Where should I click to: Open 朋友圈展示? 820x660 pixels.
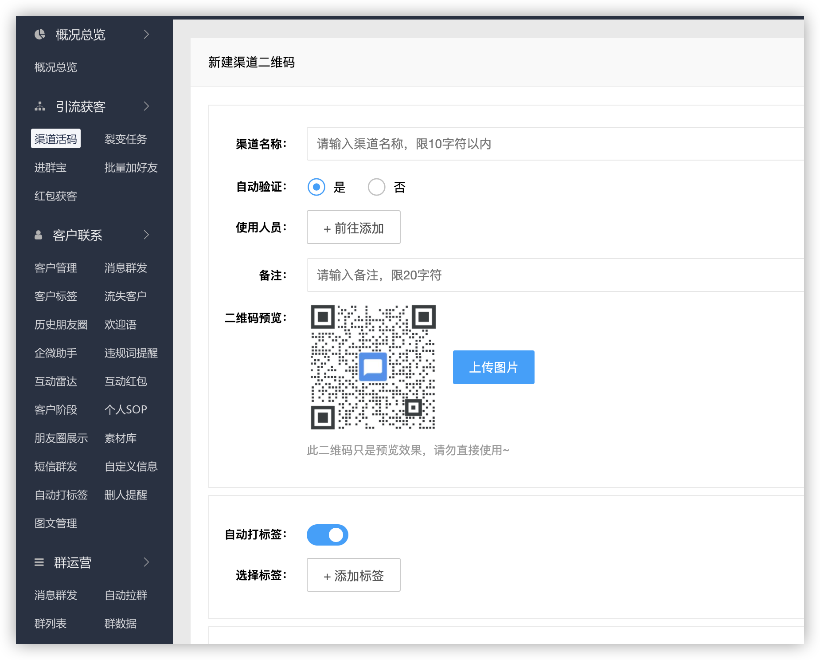[x=61, y=438]
